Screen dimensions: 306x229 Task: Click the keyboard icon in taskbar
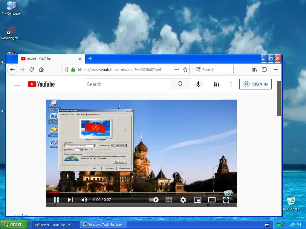267,225
